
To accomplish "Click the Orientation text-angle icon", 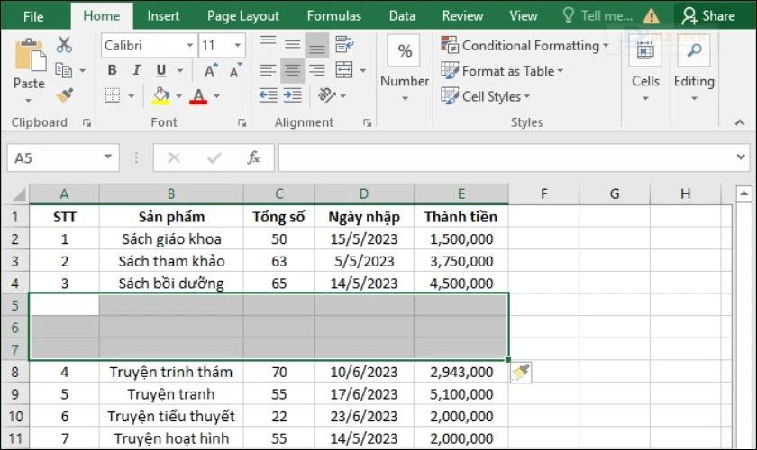I will [327, 95].
